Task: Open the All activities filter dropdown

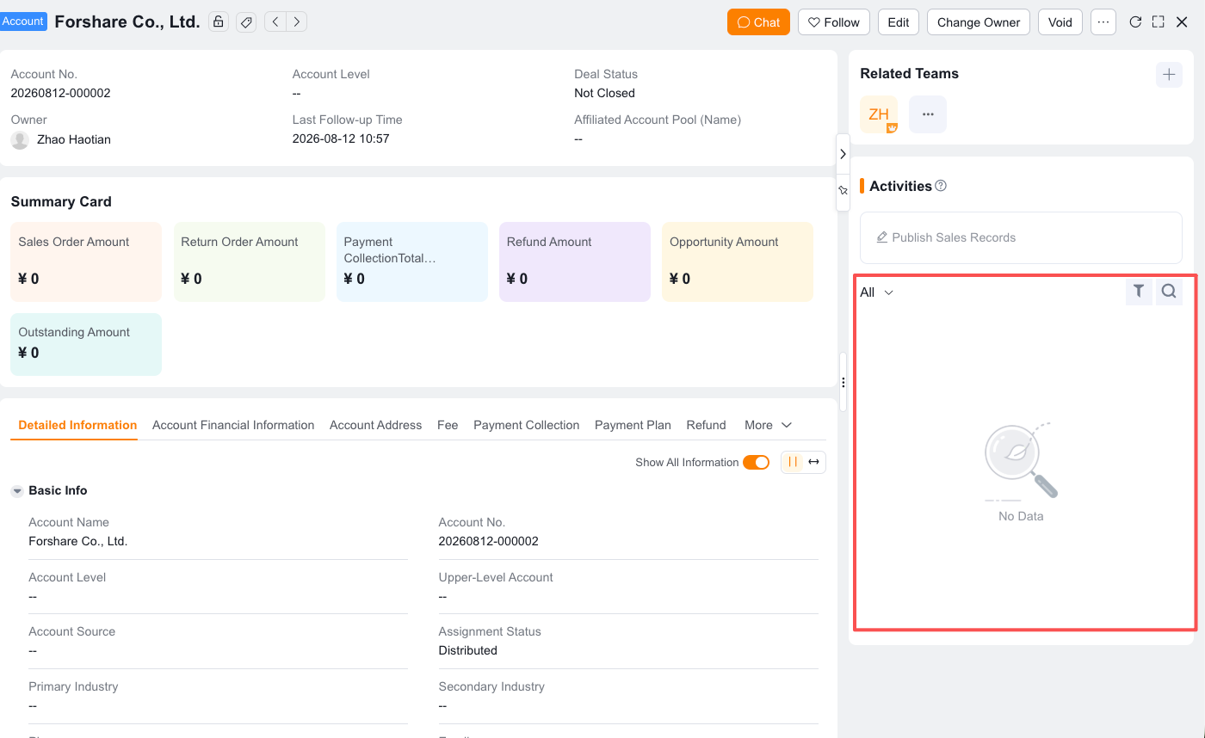Action: coord(877,292)
